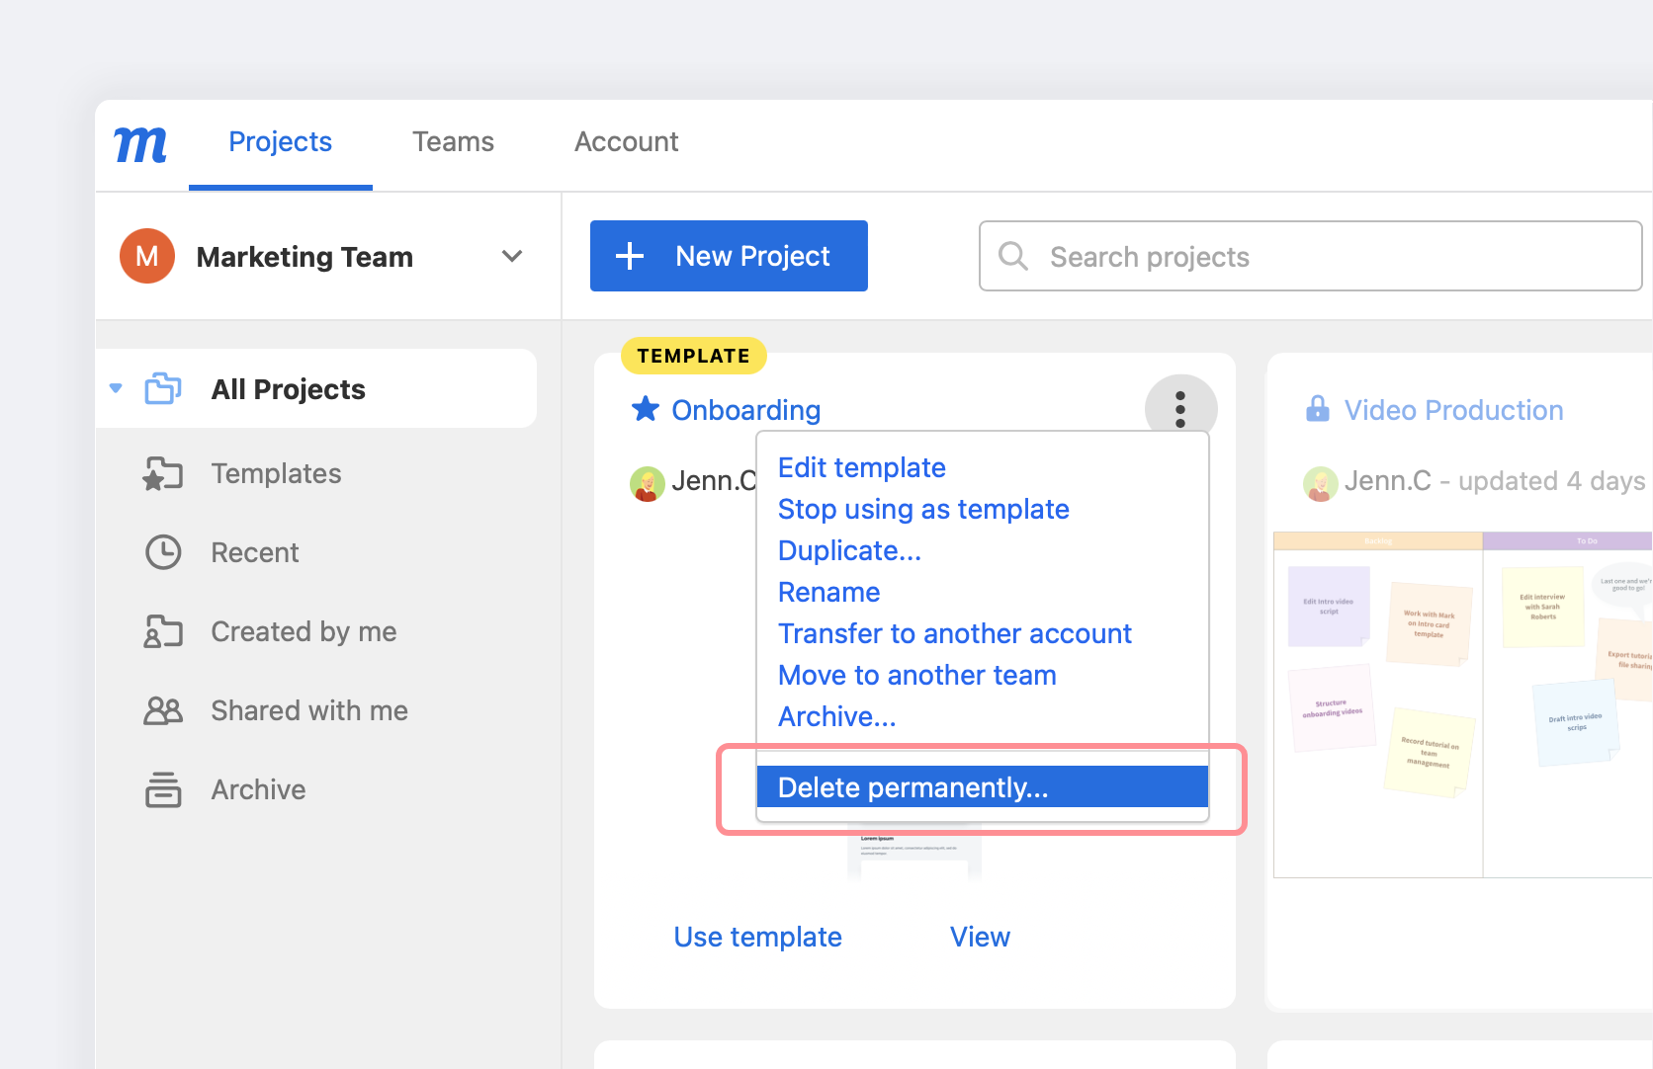1653x1069 pixels.
Task: Click the Recent clock icon
Action: coord(163,552)
